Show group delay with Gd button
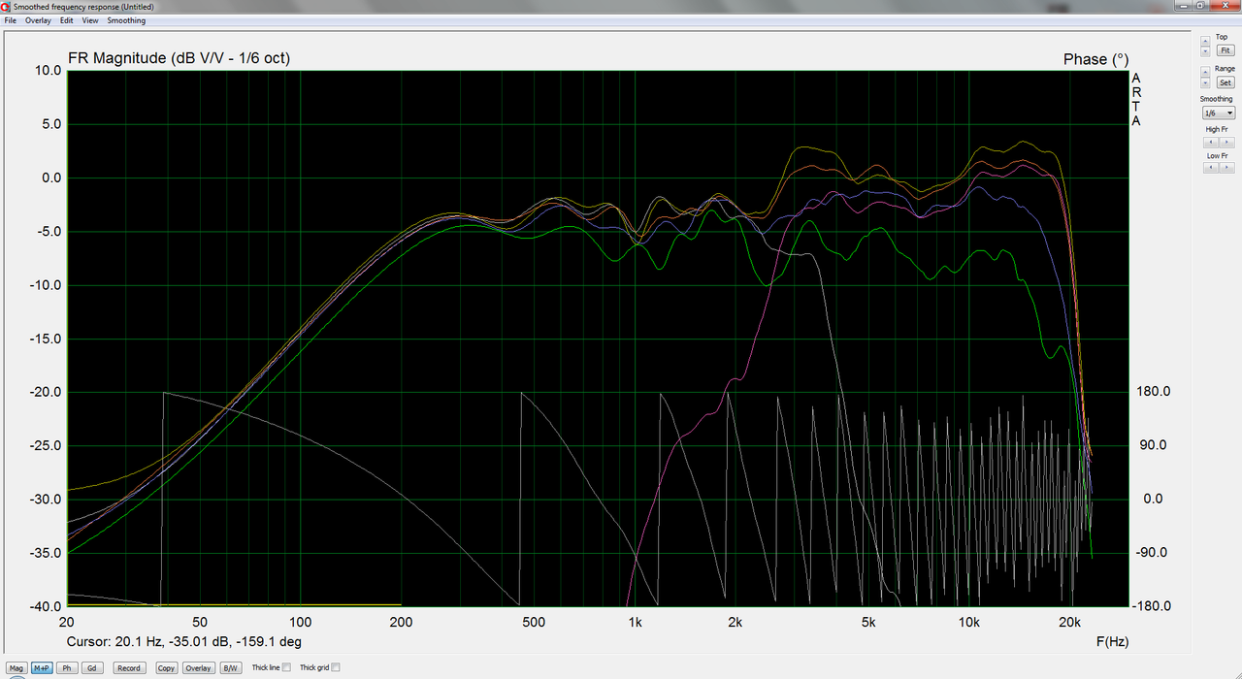This screenshot has height=679, width=1242. pyautogui.click(x=91, y=667)
